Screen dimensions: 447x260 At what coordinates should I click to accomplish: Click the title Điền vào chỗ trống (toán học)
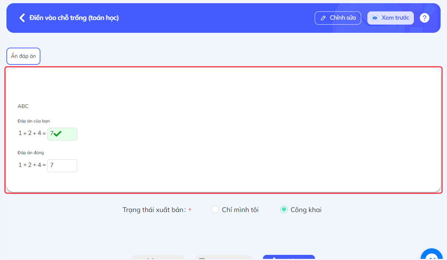(x=74, y=18)
